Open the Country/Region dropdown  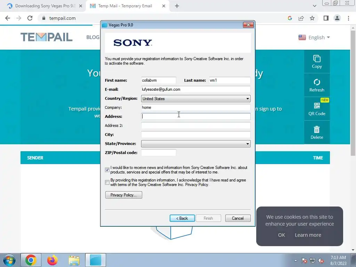pyautogui.click(x=196, y=98)
